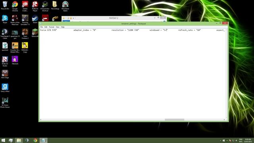254x143 pixels.
Task: Click the 'resolution = "1280 720"' text
Action: click(x=125, y=30)
